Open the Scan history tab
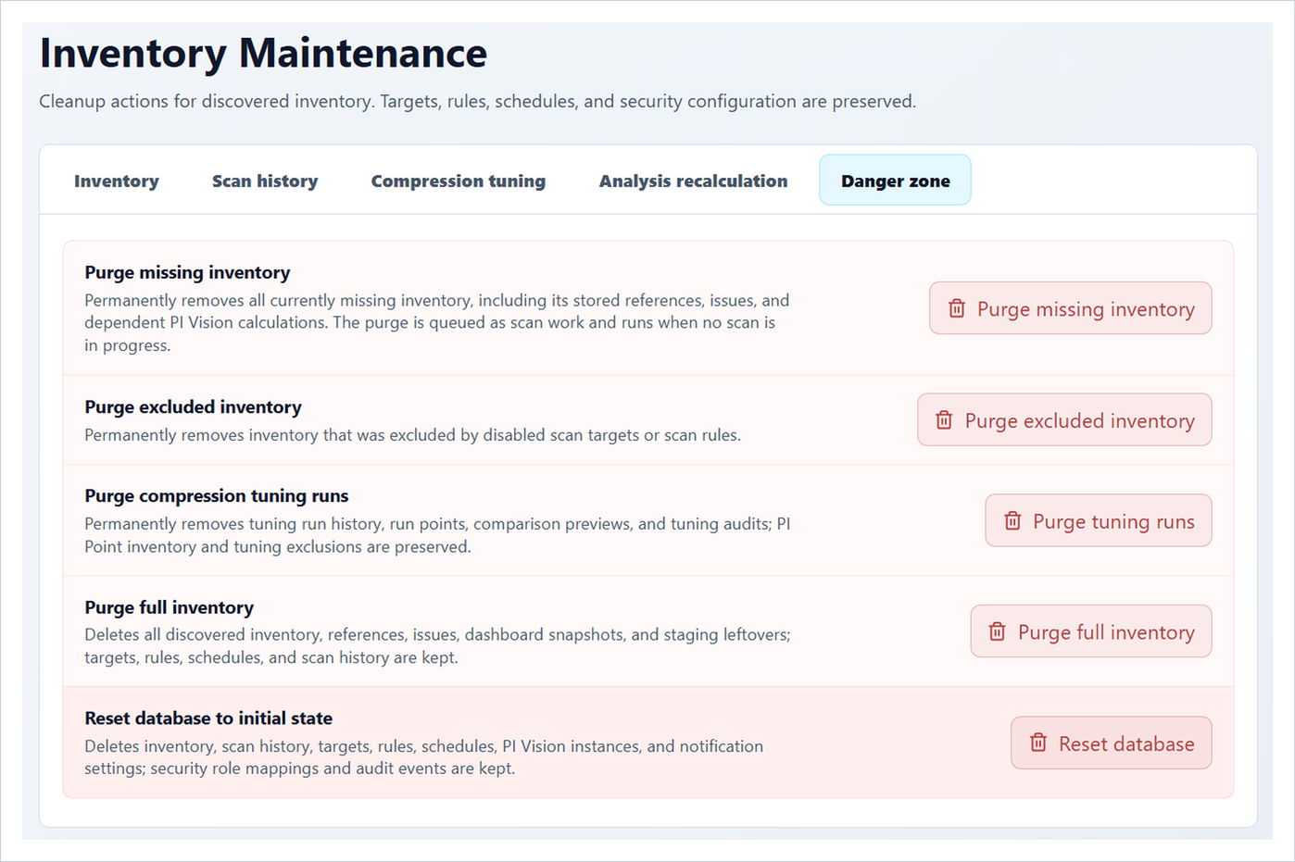Screen dimensions: 1295x862 265,181
